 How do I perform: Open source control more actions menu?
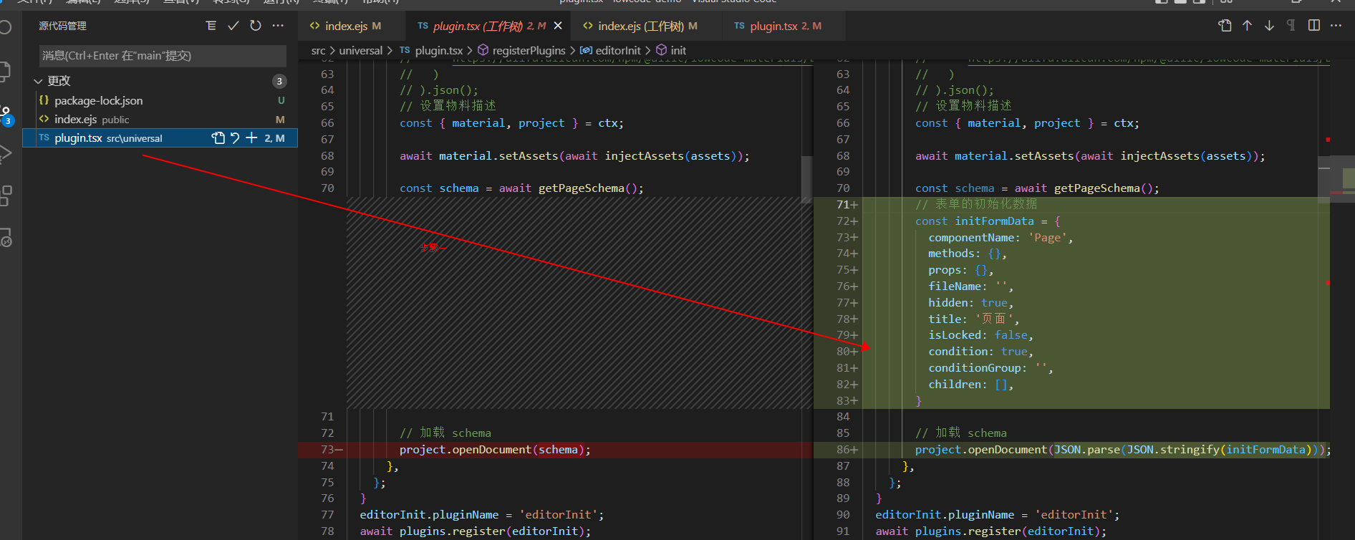[x=278, y=26]
